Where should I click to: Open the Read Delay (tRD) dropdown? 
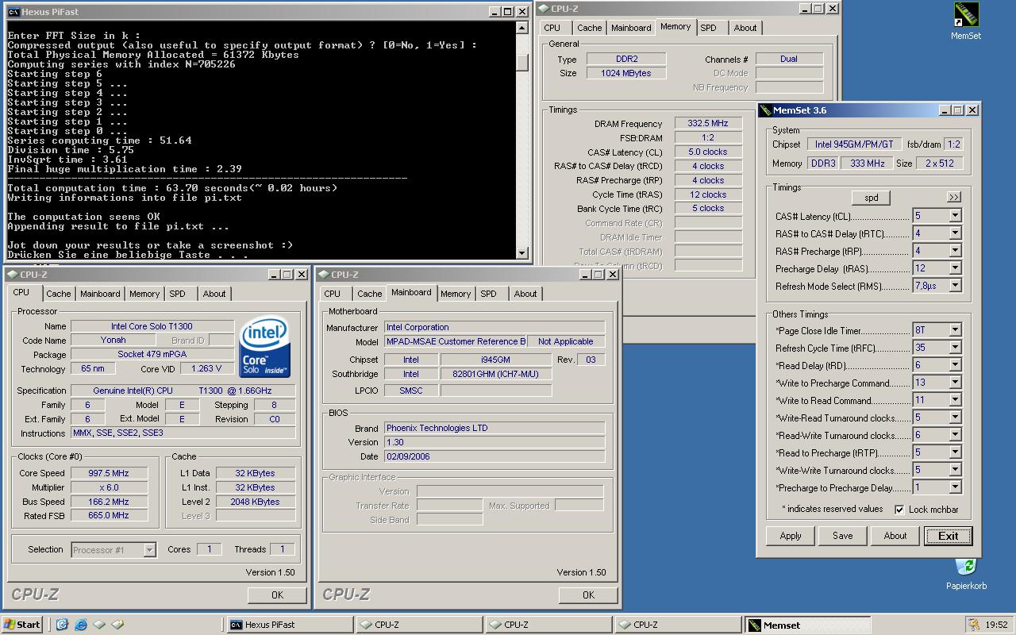click(x=955, y=365)
